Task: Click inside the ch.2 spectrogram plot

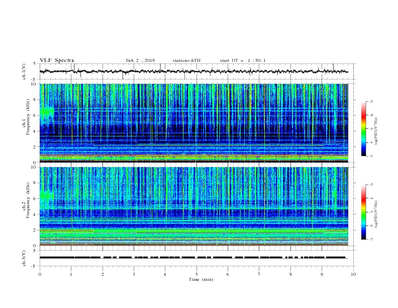Action: tap(194, 206)
